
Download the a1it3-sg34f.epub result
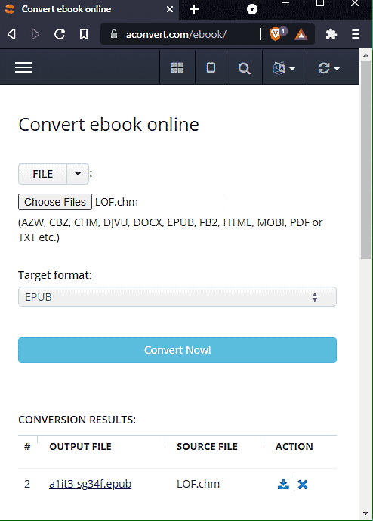tap(283, 484)
